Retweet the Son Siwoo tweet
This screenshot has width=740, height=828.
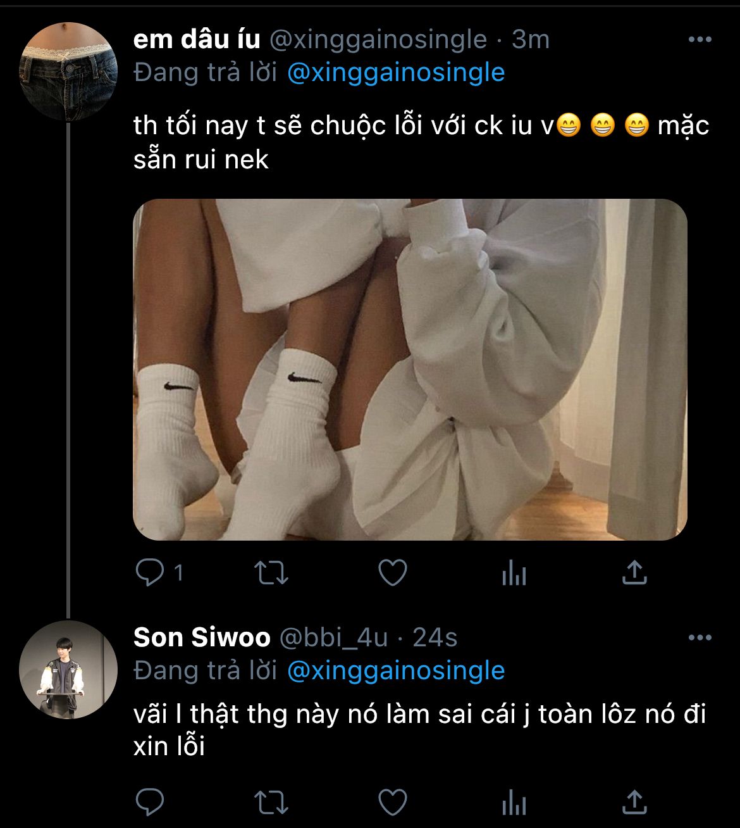click(x=271, y=802)
